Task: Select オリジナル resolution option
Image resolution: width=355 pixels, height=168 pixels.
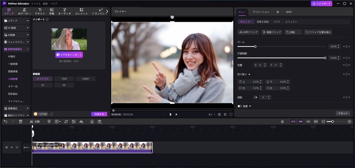Action: 43,79
